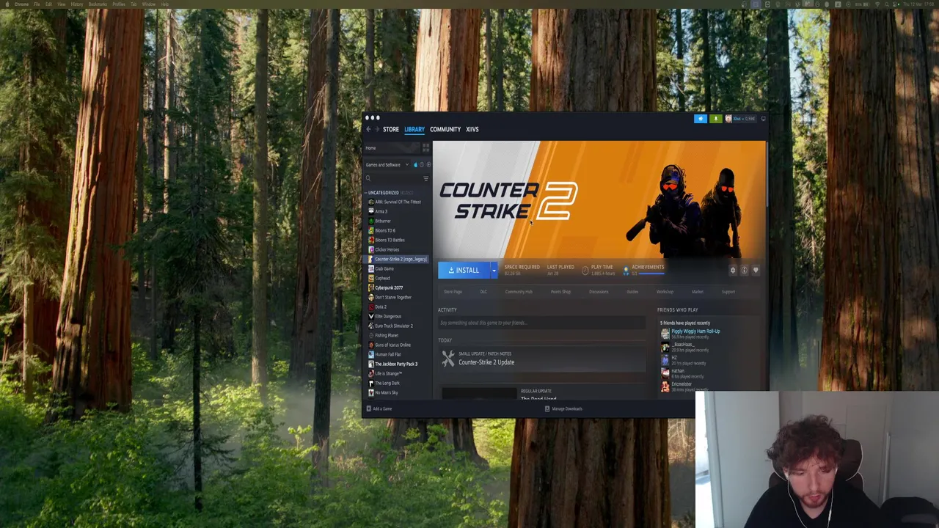Open the Install button dropdown arrow
Screen dimensions: 939x528
(494, 270)
